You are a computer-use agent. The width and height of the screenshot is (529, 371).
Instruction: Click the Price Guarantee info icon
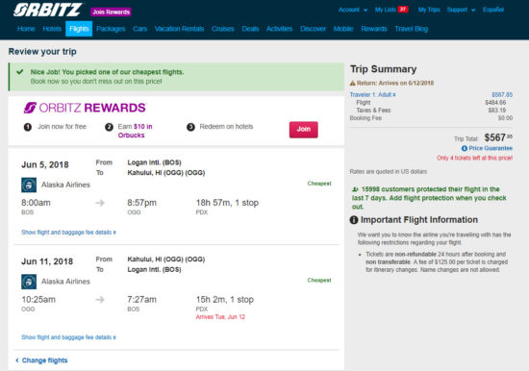coord(465,148)
